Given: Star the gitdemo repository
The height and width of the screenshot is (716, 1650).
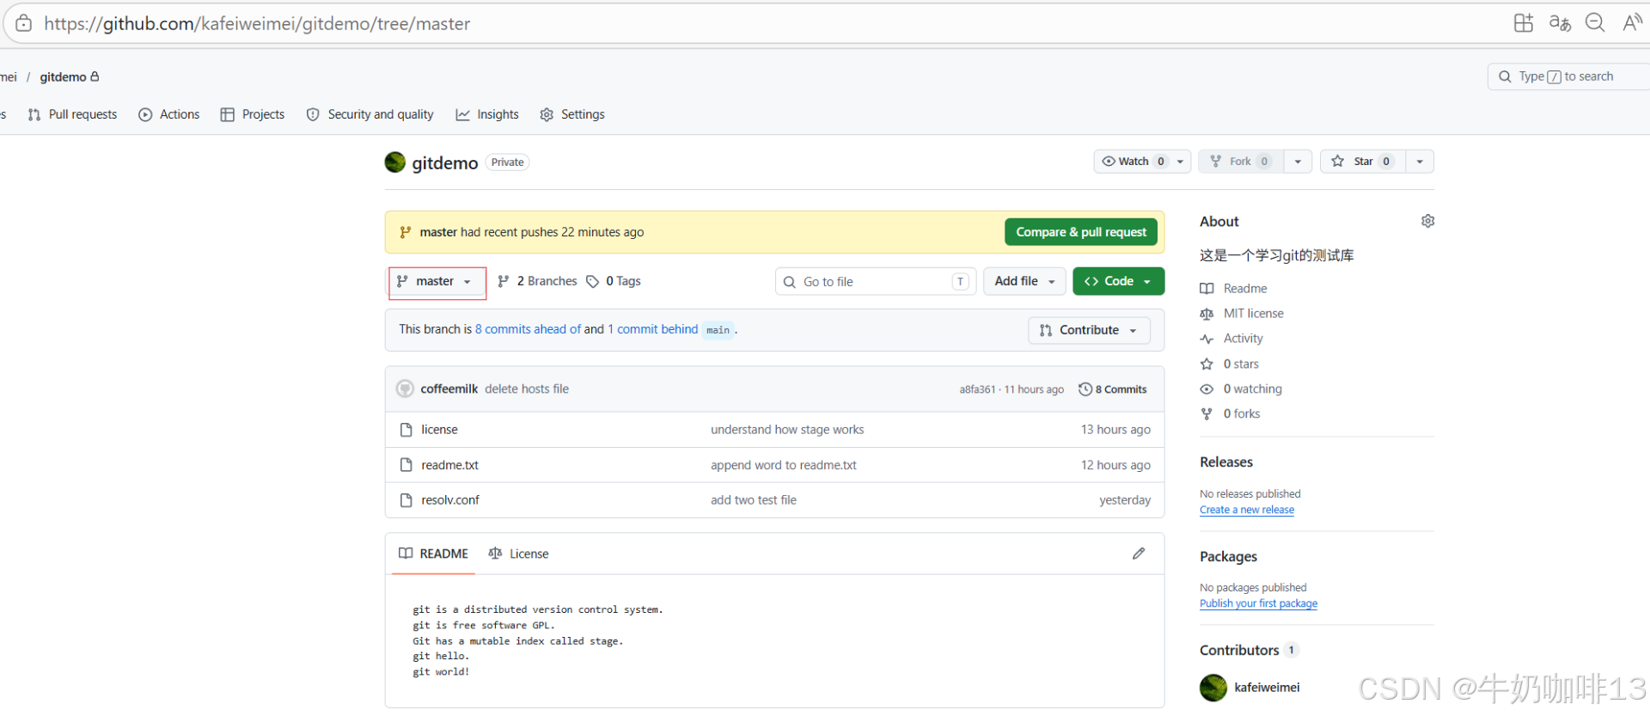Looking at the screenshot, I should (x=1363, y=162).
